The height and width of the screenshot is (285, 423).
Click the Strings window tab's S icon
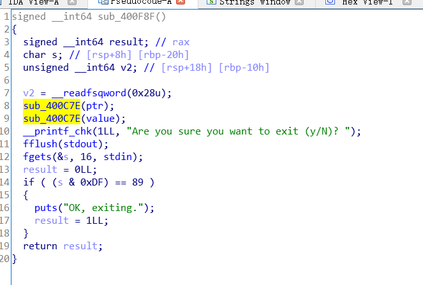[x=211, y=2]
